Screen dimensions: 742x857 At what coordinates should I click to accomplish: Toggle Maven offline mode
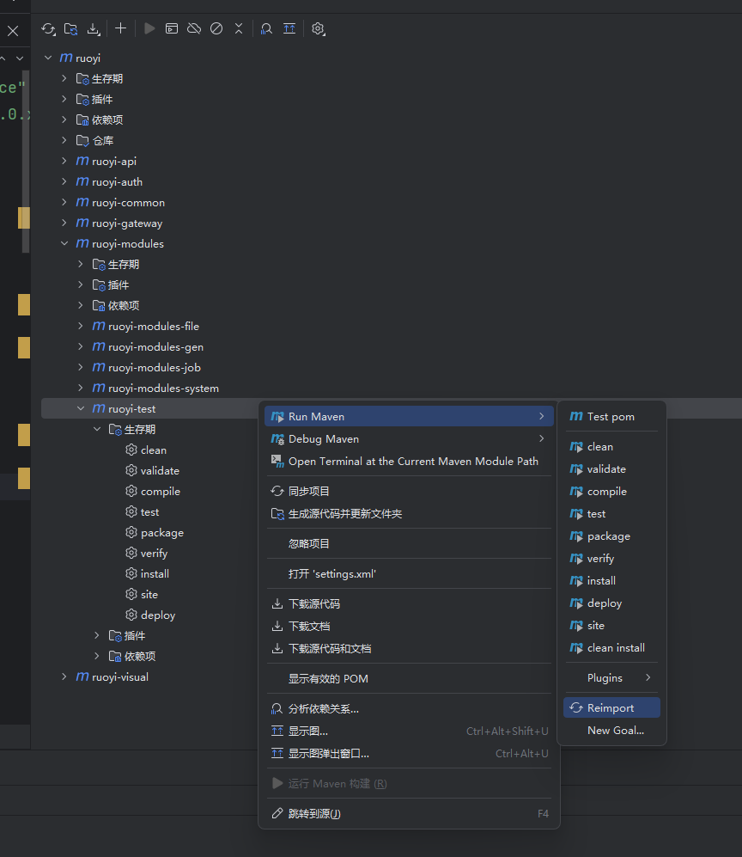(x=194, y=28)
